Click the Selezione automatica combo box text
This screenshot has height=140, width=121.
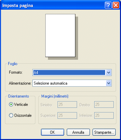[51, 83]
